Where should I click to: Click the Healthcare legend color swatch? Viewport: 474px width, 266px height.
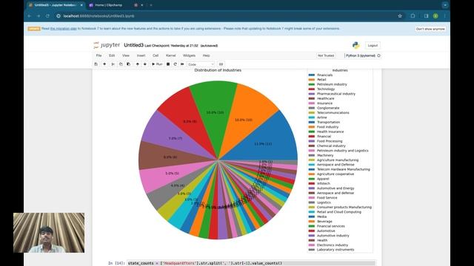[312, 98]
